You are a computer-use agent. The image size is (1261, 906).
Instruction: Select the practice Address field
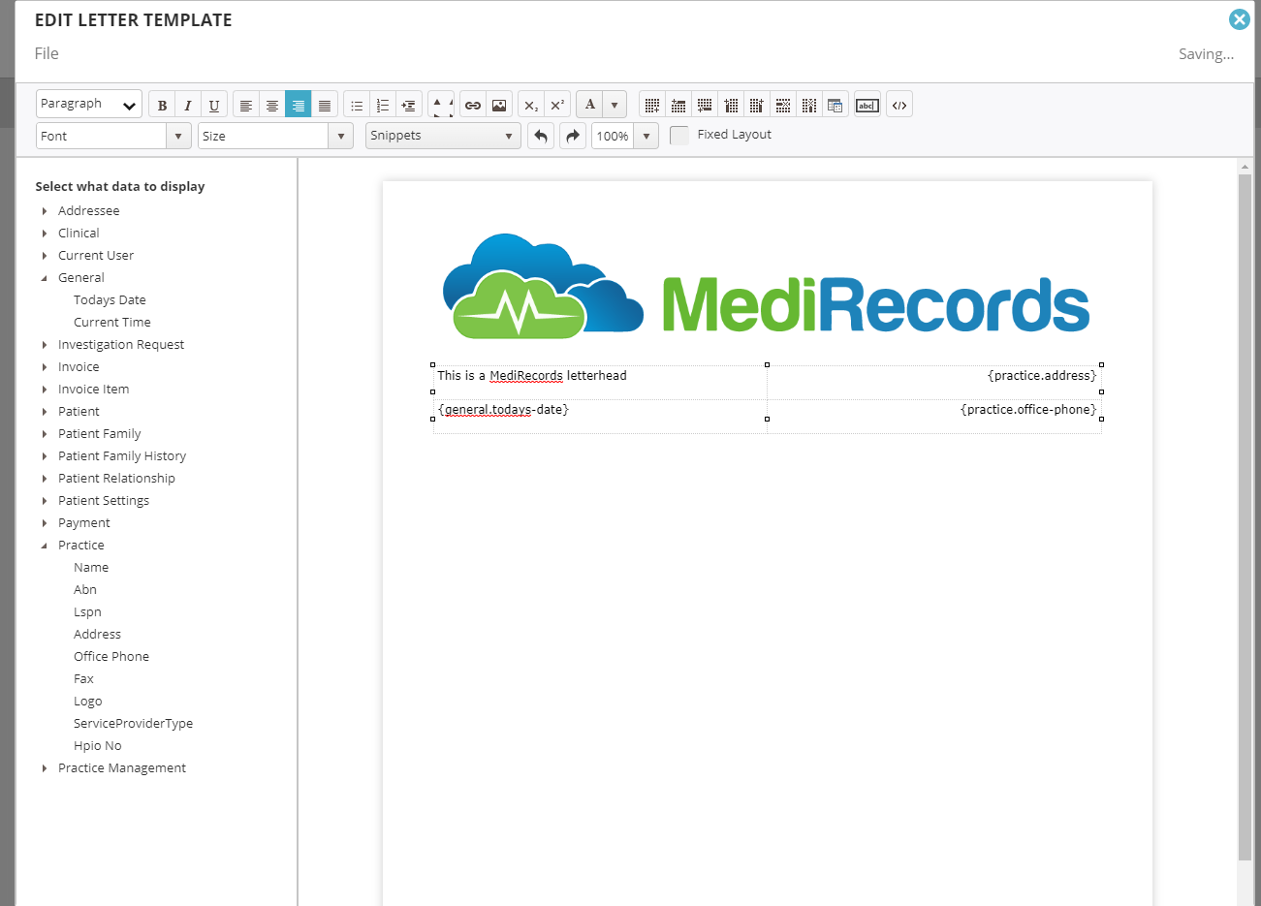point(98,635)
